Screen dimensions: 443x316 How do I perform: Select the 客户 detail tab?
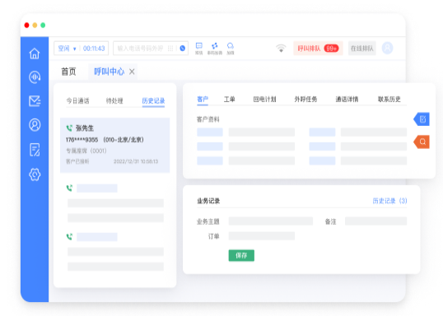[x=203, y=99]
